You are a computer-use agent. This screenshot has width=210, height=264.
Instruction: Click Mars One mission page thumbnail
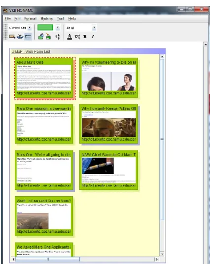tap(44, 124)
